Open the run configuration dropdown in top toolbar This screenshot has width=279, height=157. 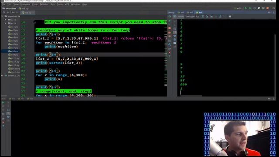(x=238, y=8)
